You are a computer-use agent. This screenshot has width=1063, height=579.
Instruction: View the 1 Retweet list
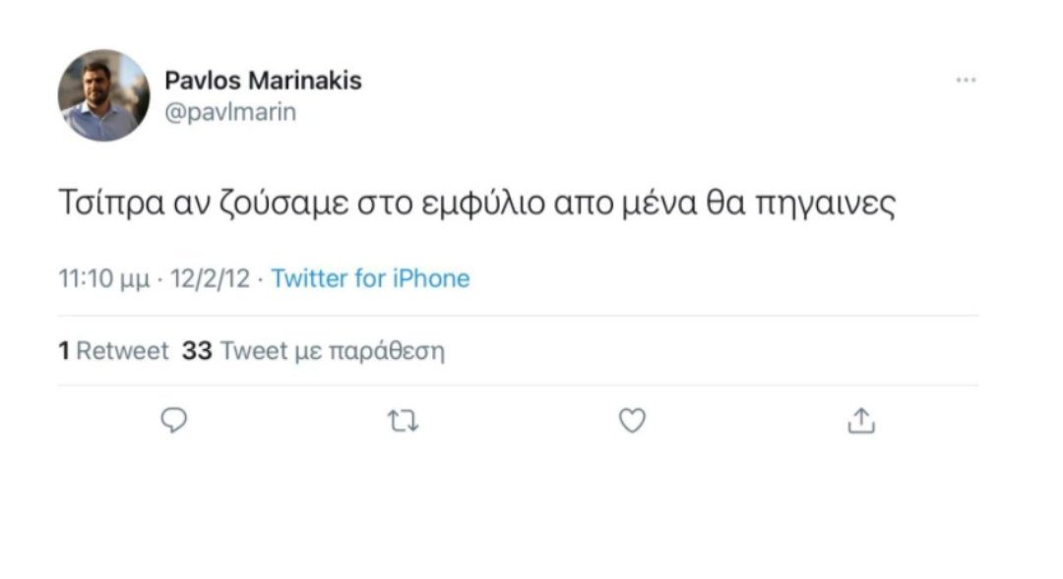(113, 351)
